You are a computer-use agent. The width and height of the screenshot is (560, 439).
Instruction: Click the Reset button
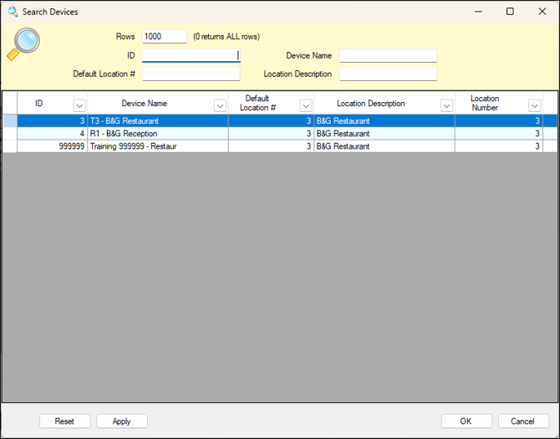[64, 421]
